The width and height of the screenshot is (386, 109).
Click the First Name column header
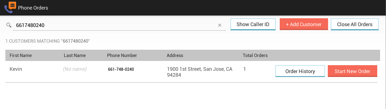(21, 55)
